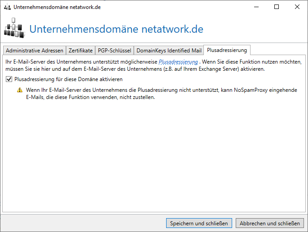
Task: Maximize the Unternehmensdomäne window
Action: point(277,7)
